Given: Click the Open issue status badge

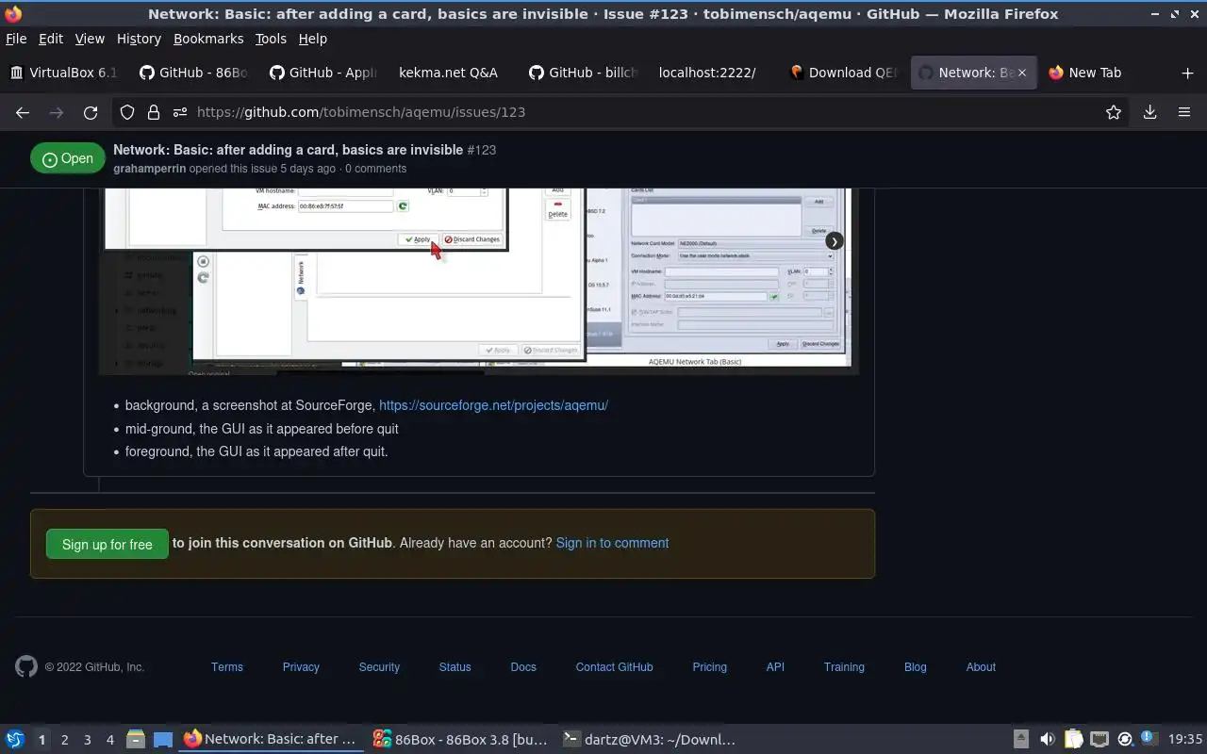Looking at the screenshot, I should pyautogui.click(x=68, y=158).
